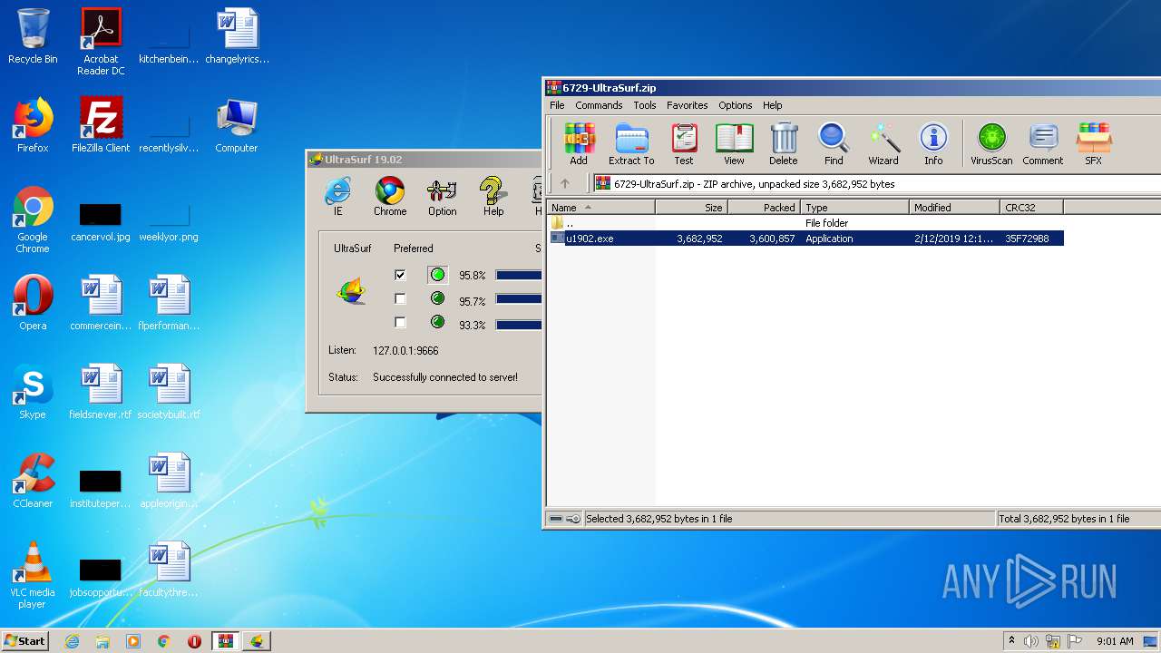1161x653 pixels.
Task: Click the green indicator for 93.3% server
Action: point(438,322)
